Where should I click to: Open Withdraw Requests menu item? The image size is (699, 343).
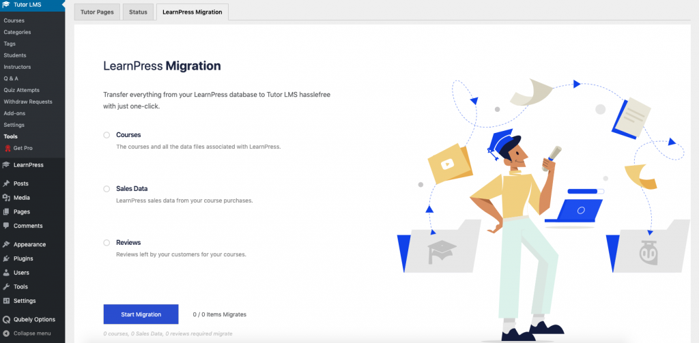[27, 102]
